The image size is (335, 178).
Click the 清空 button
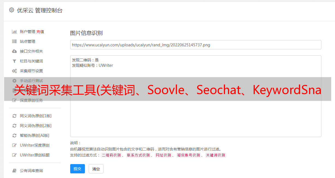point(96,169)
